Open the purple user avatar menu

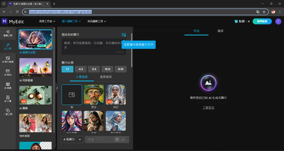pyautogui.click(x=278, y=21)
